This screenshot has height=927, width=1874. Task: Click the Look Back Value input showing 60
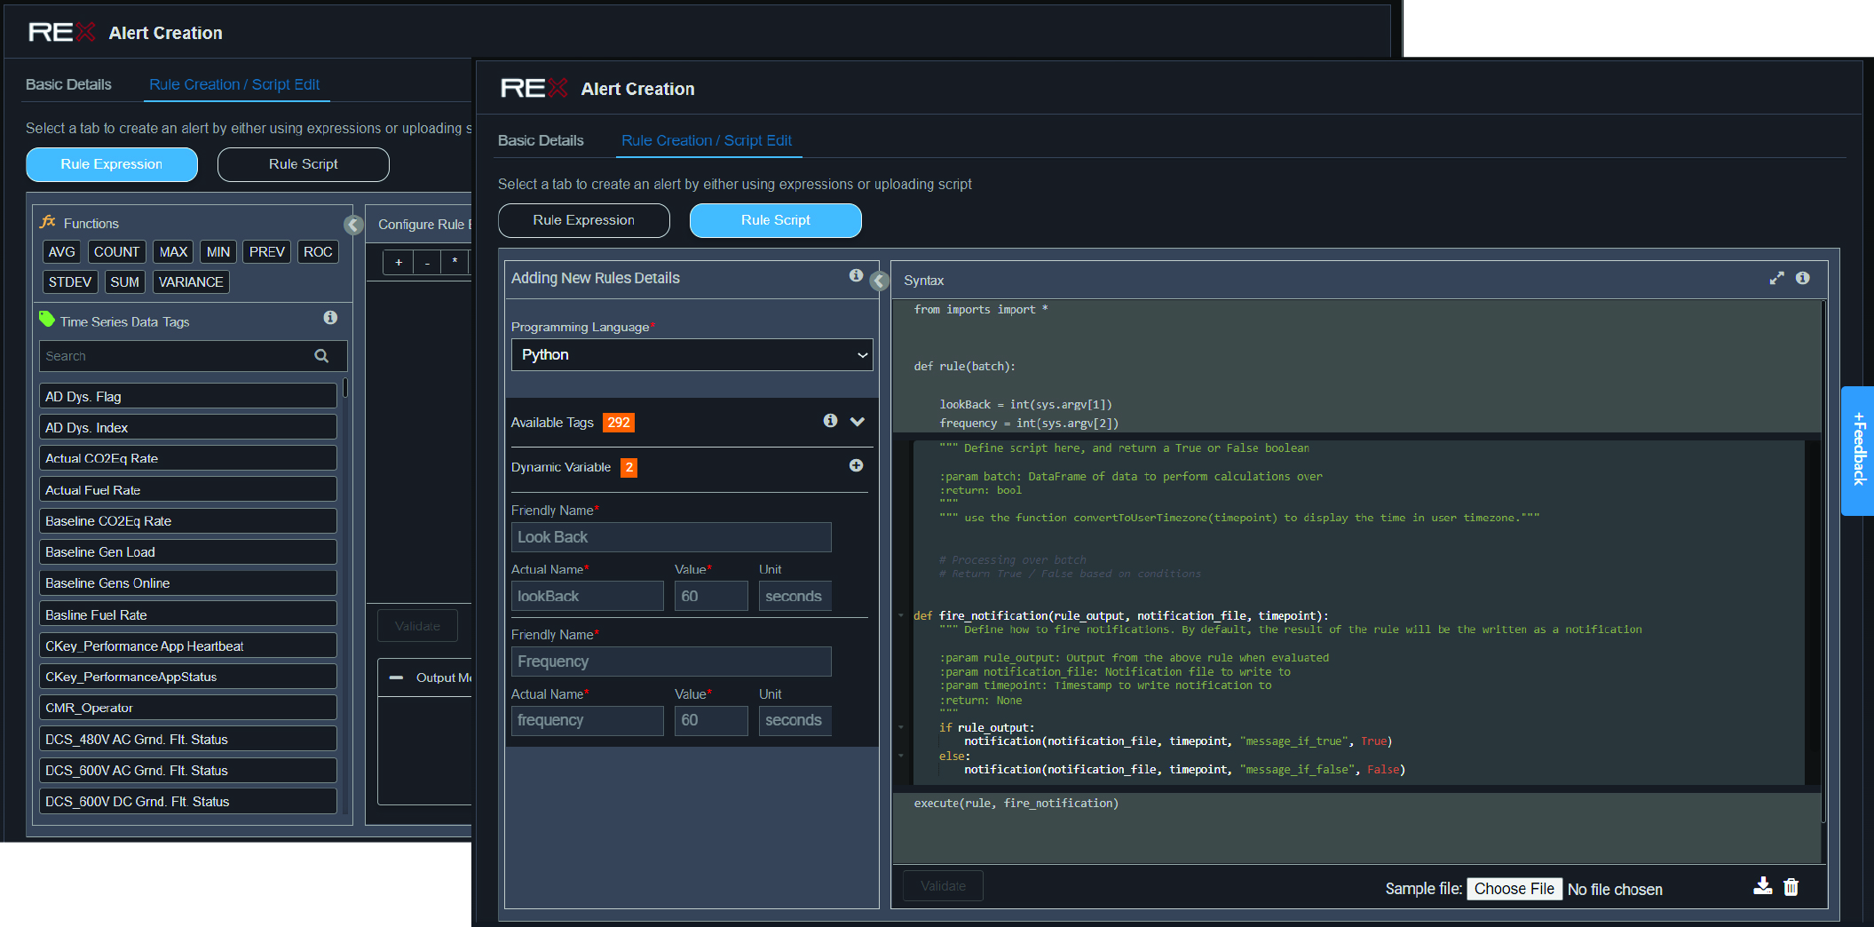click(710, 596)
